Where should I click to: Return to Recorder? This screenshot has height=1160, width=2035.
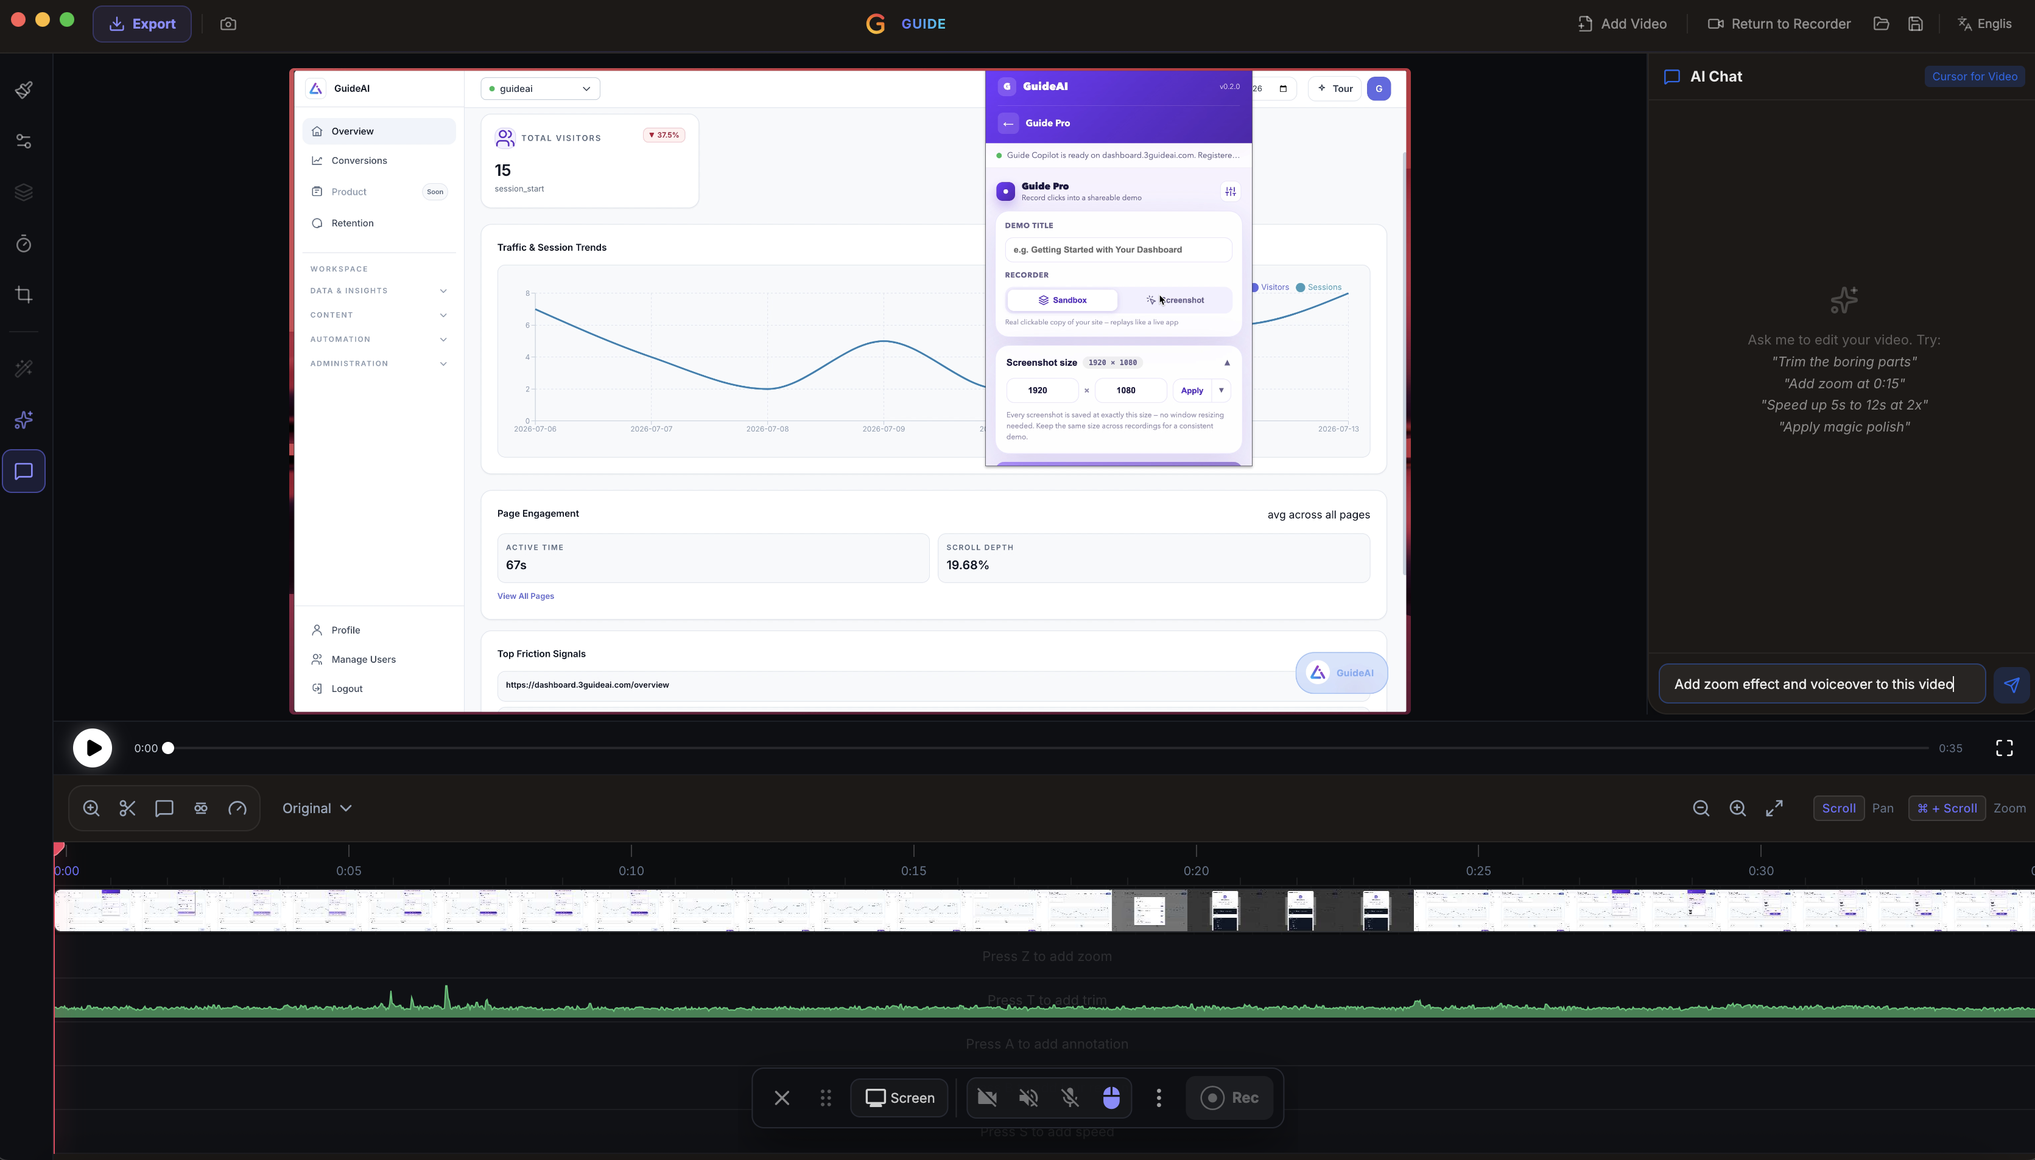1778,24
